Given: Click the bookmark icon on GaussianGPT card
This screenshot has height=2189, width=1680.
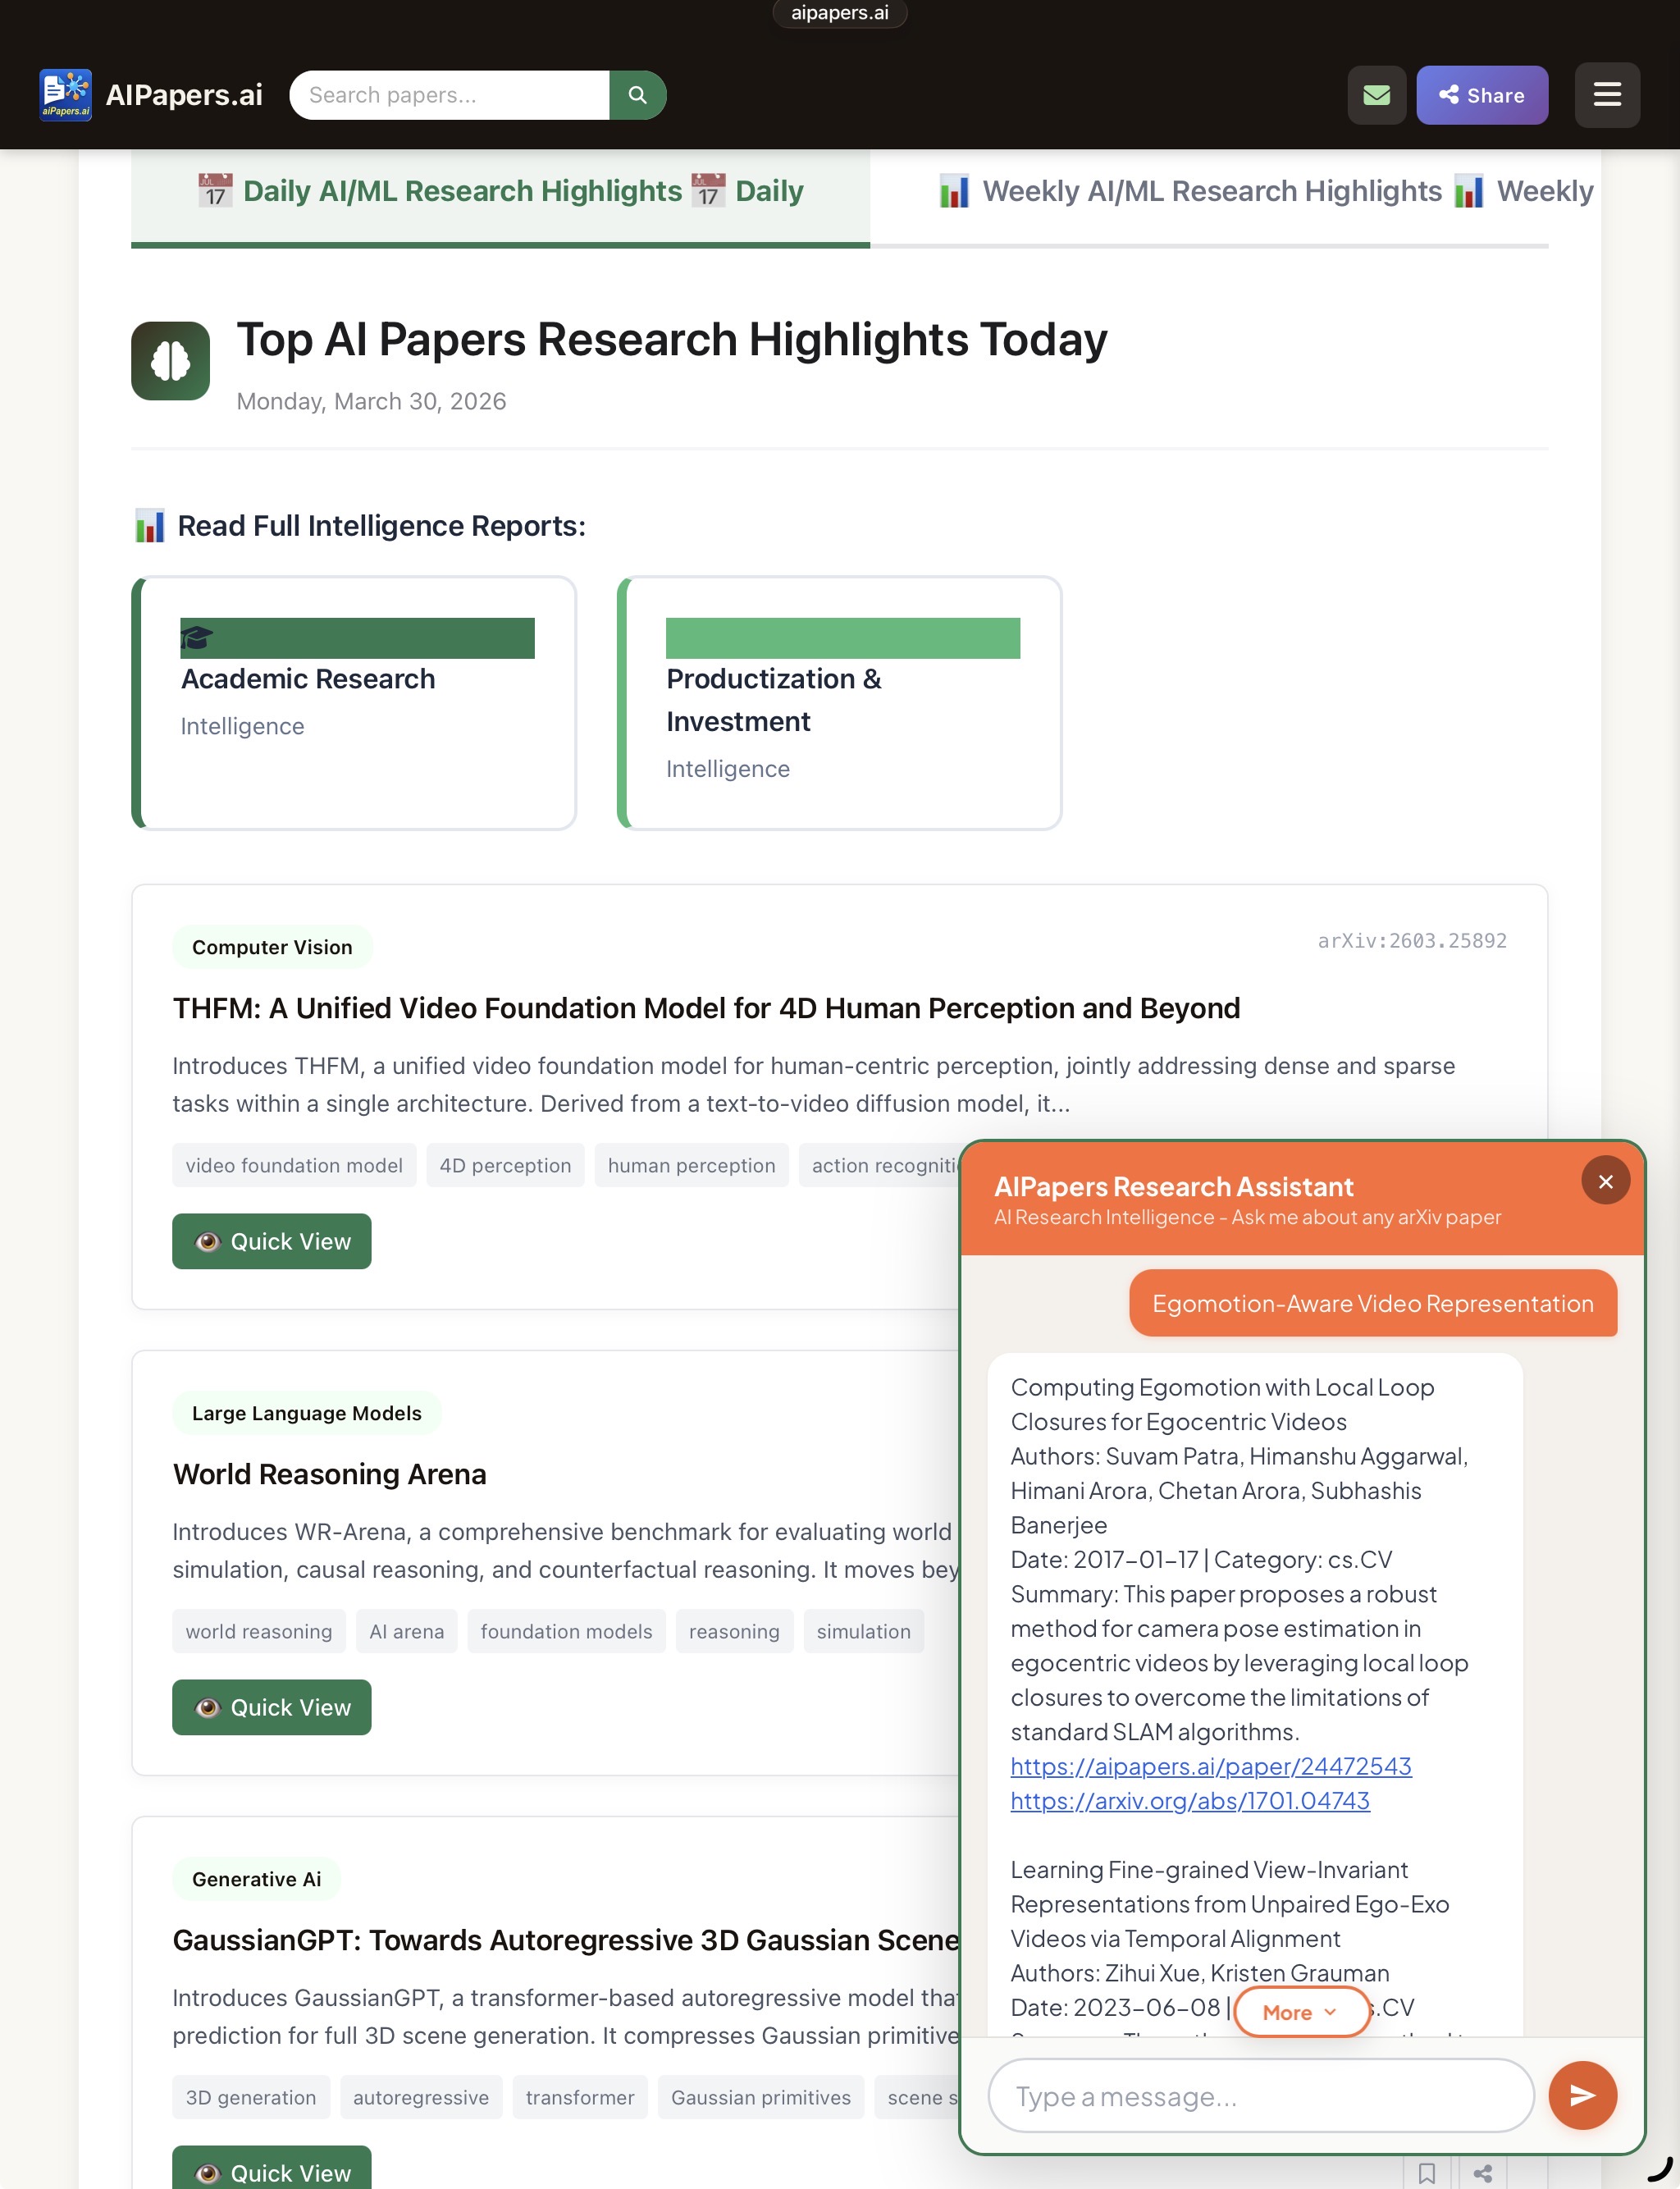Looking at the screenshot, I should [1427, 2173].
